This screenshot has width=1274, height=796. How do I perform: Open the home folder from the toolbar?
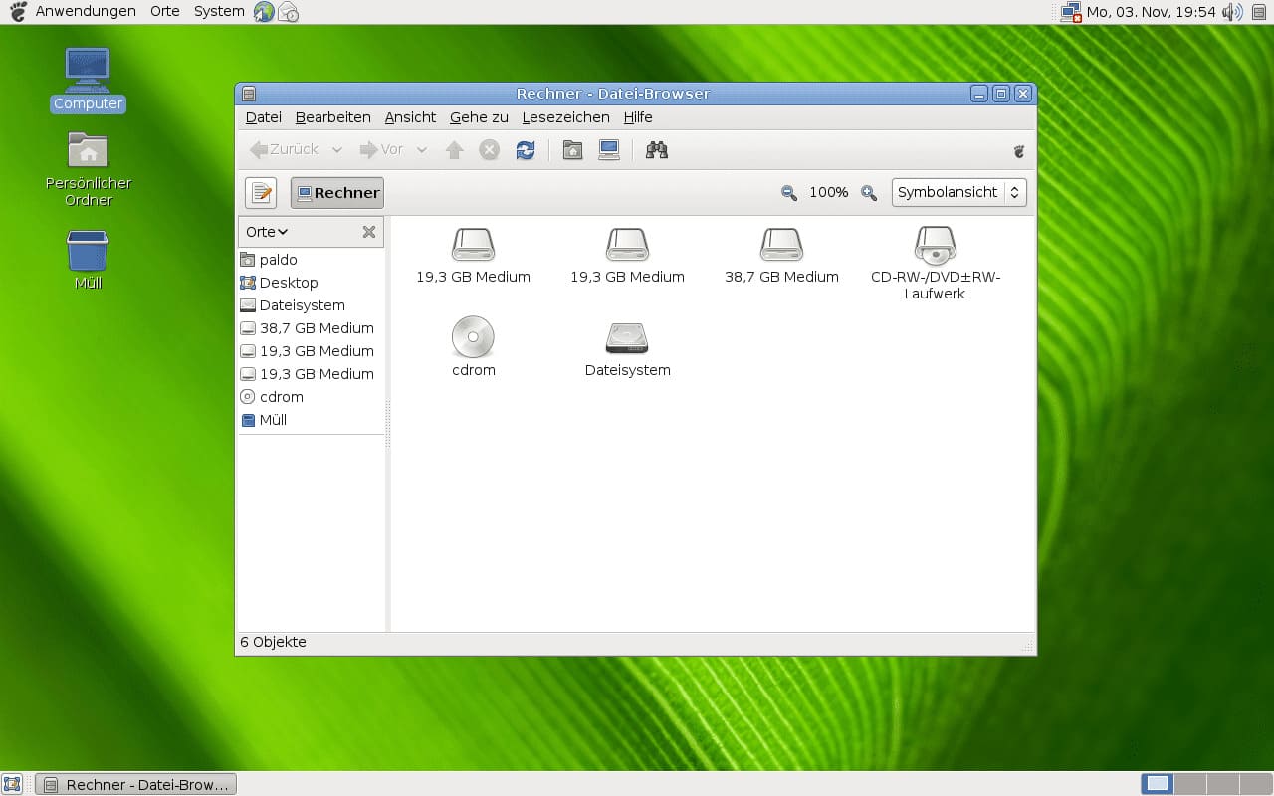coord(572,149)
